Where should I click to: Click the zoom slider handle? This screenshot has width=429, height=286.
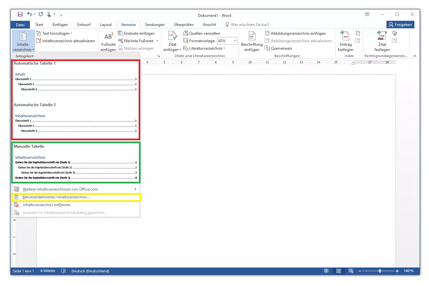point(380,271)
